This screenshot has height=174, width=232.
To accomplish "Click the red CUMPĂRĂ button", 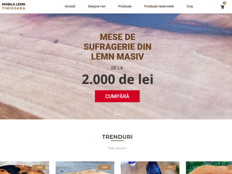I will pyautogui.click(x=117, y=96).
